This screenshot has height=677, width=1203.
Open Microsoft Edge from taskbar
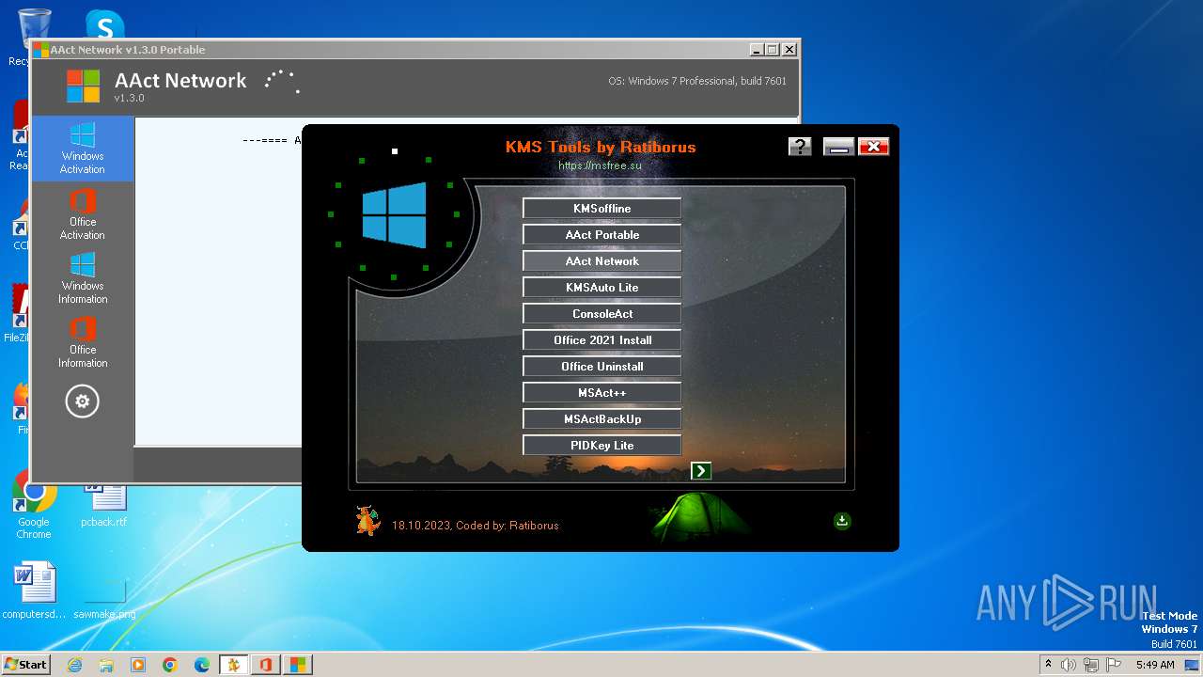(x=202, y=665)
